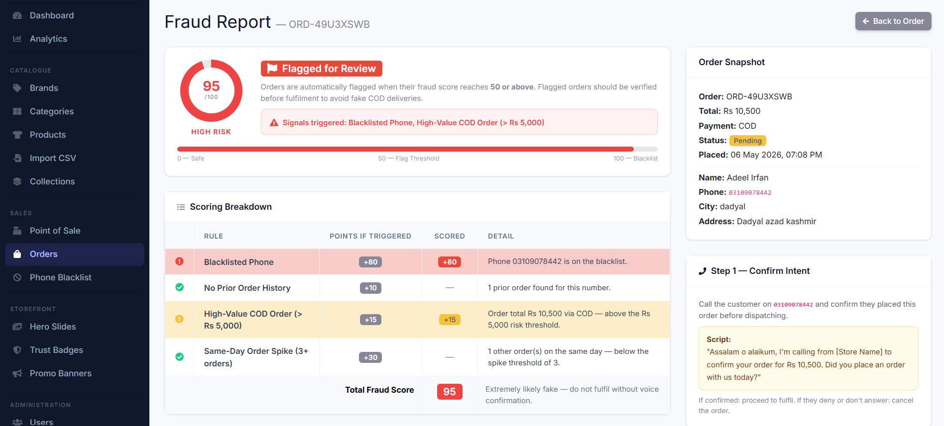
Task: Click the grey +10 points badge
Action: 370,288
